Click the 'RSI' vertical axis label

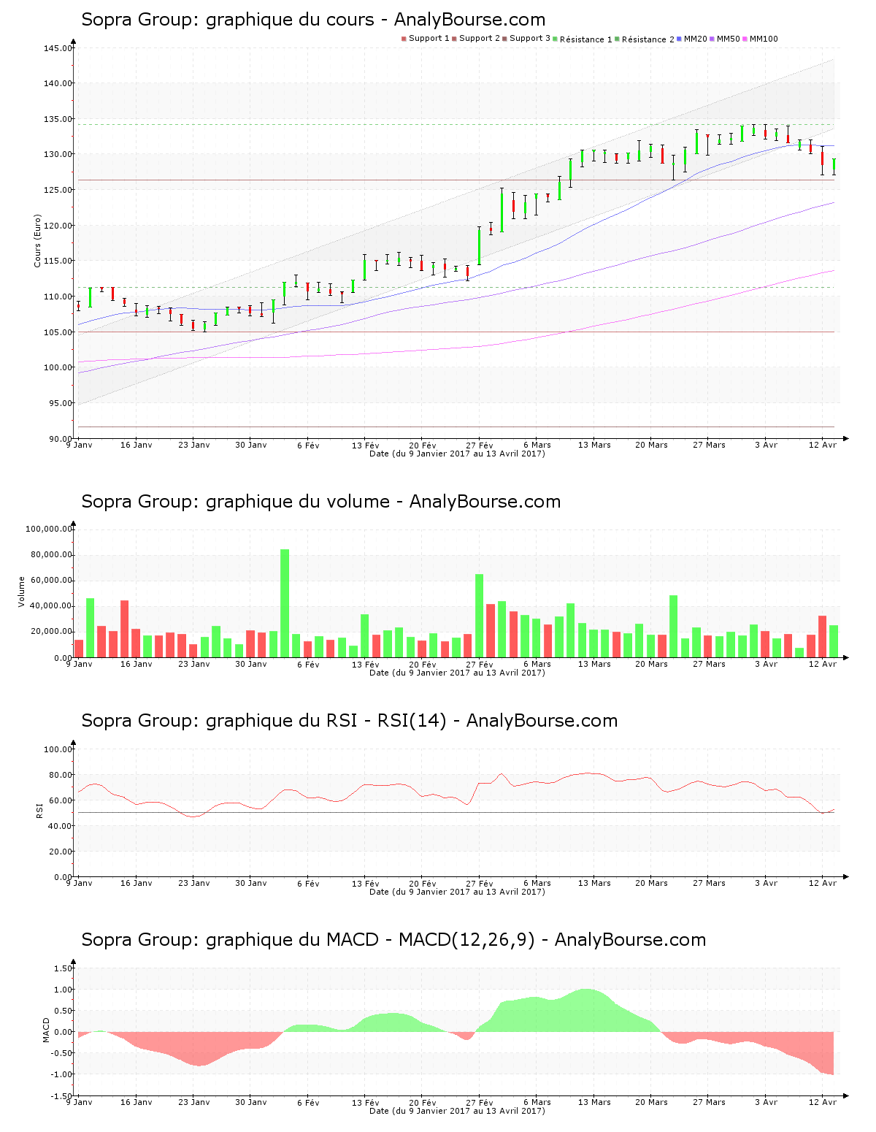(x=39, y=811)
